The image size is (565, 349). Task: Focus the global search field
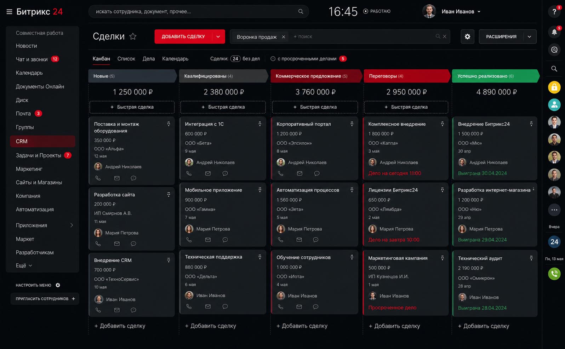(198, 11)
